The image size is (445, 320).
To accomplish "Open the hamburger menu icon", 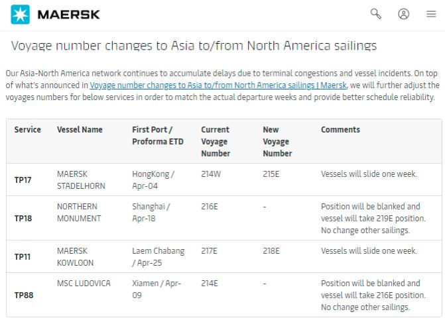I will coord(431,14).
